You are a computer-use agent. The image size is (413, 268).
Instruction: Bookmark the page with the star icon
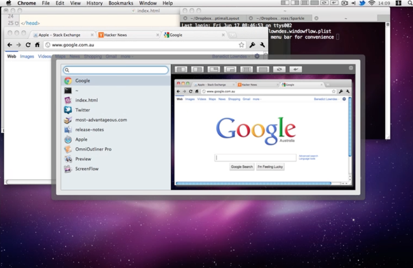[241, 45]
